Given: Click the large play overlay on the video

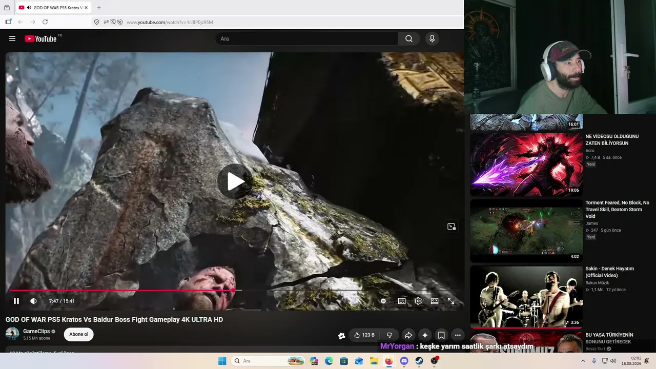Looking at the screenshot, I should click(235, 181).
